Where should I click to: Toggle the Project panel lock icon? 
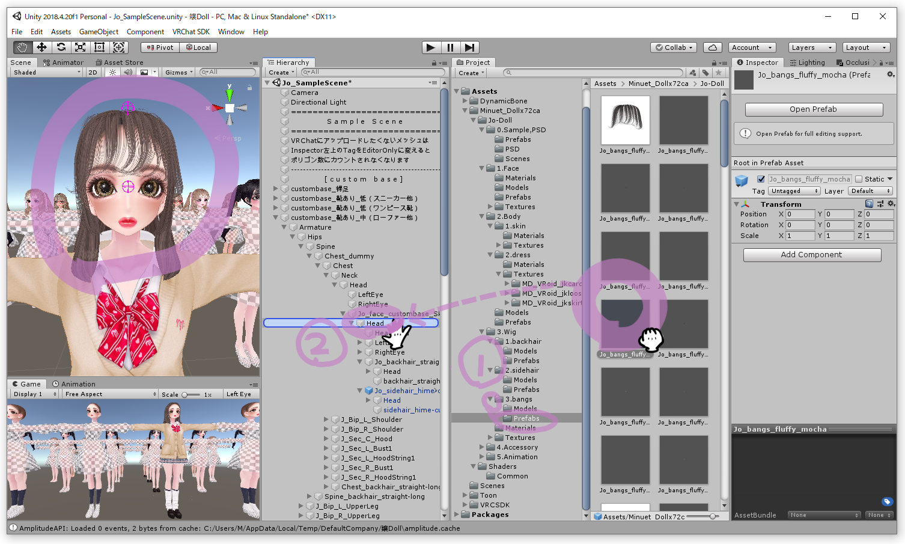(715, 63)
